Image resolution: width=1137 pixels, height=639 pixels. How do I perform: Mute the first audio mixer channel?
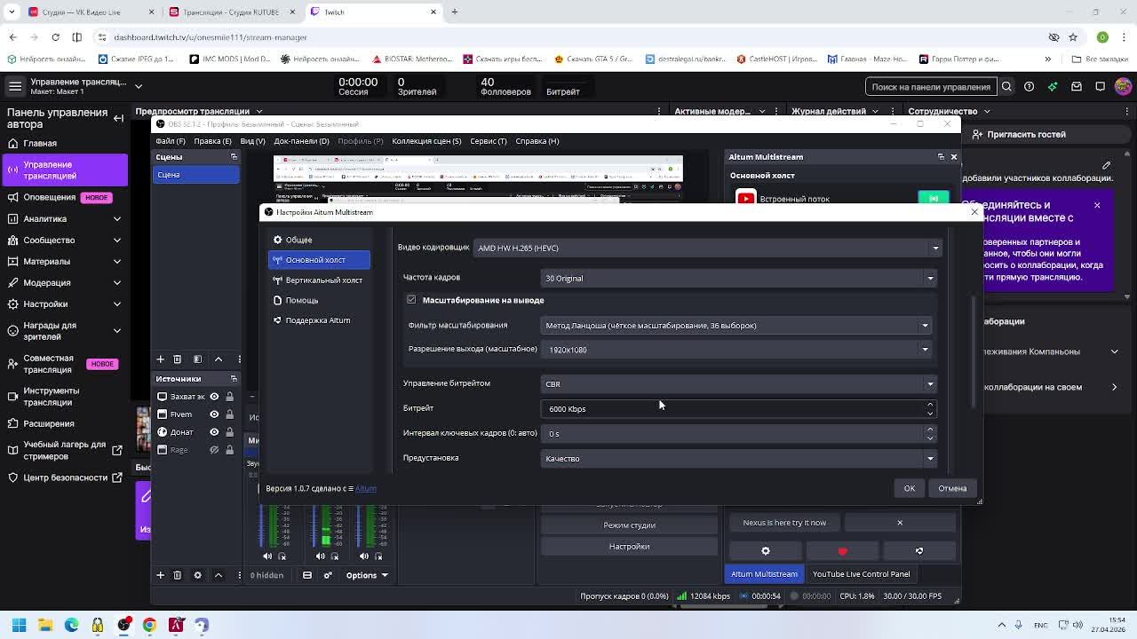267,556
